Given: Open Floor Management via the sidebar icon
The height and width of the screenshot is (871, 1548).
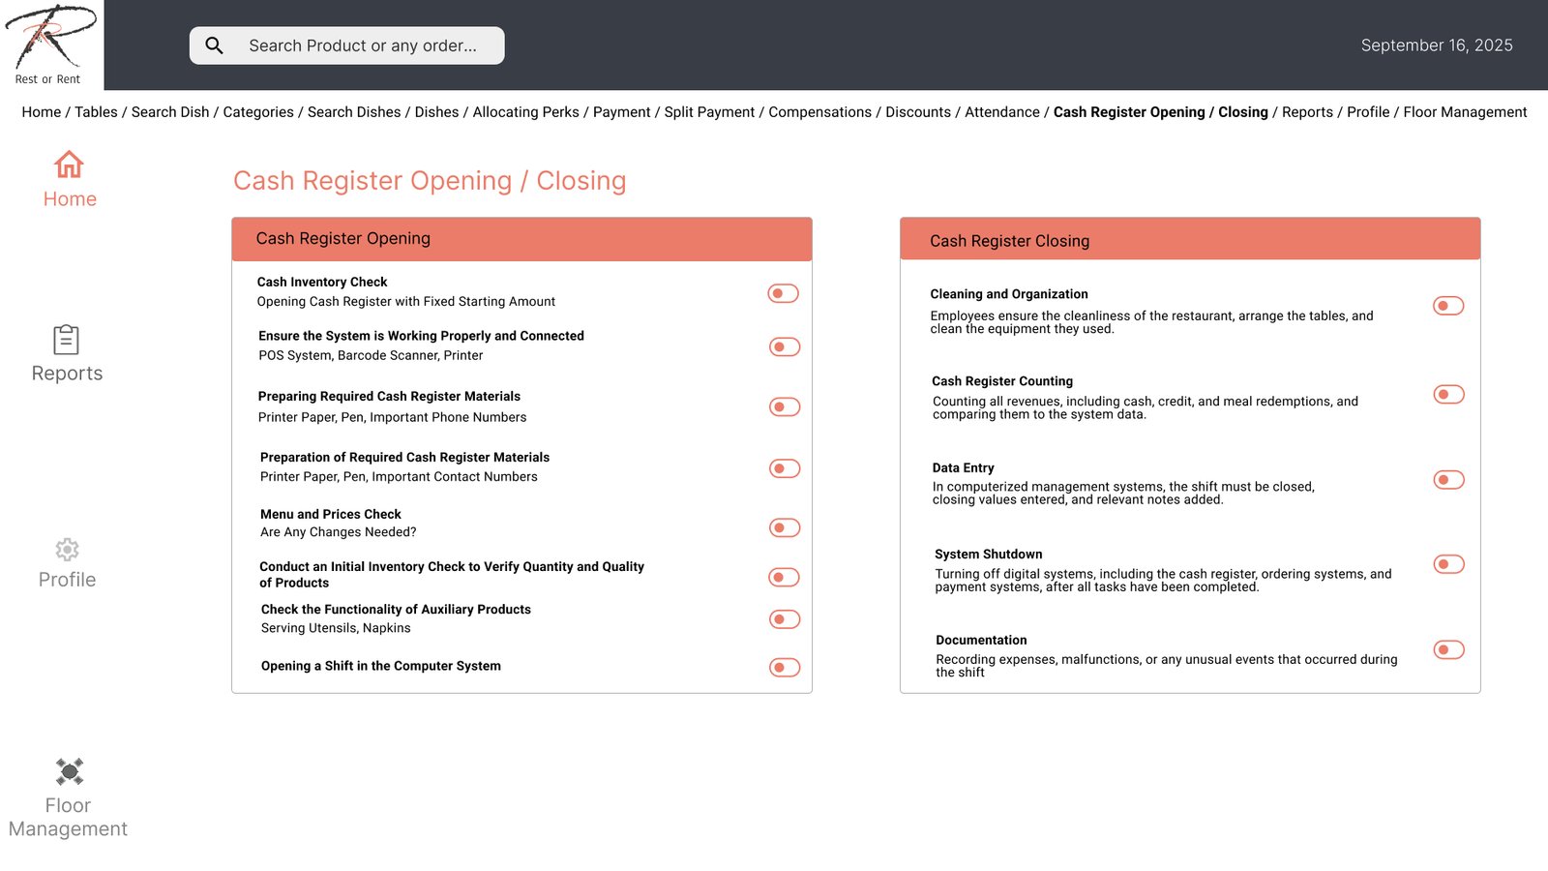Looking at the screenshot, I should pyautogui.click(x=69, y=771).
